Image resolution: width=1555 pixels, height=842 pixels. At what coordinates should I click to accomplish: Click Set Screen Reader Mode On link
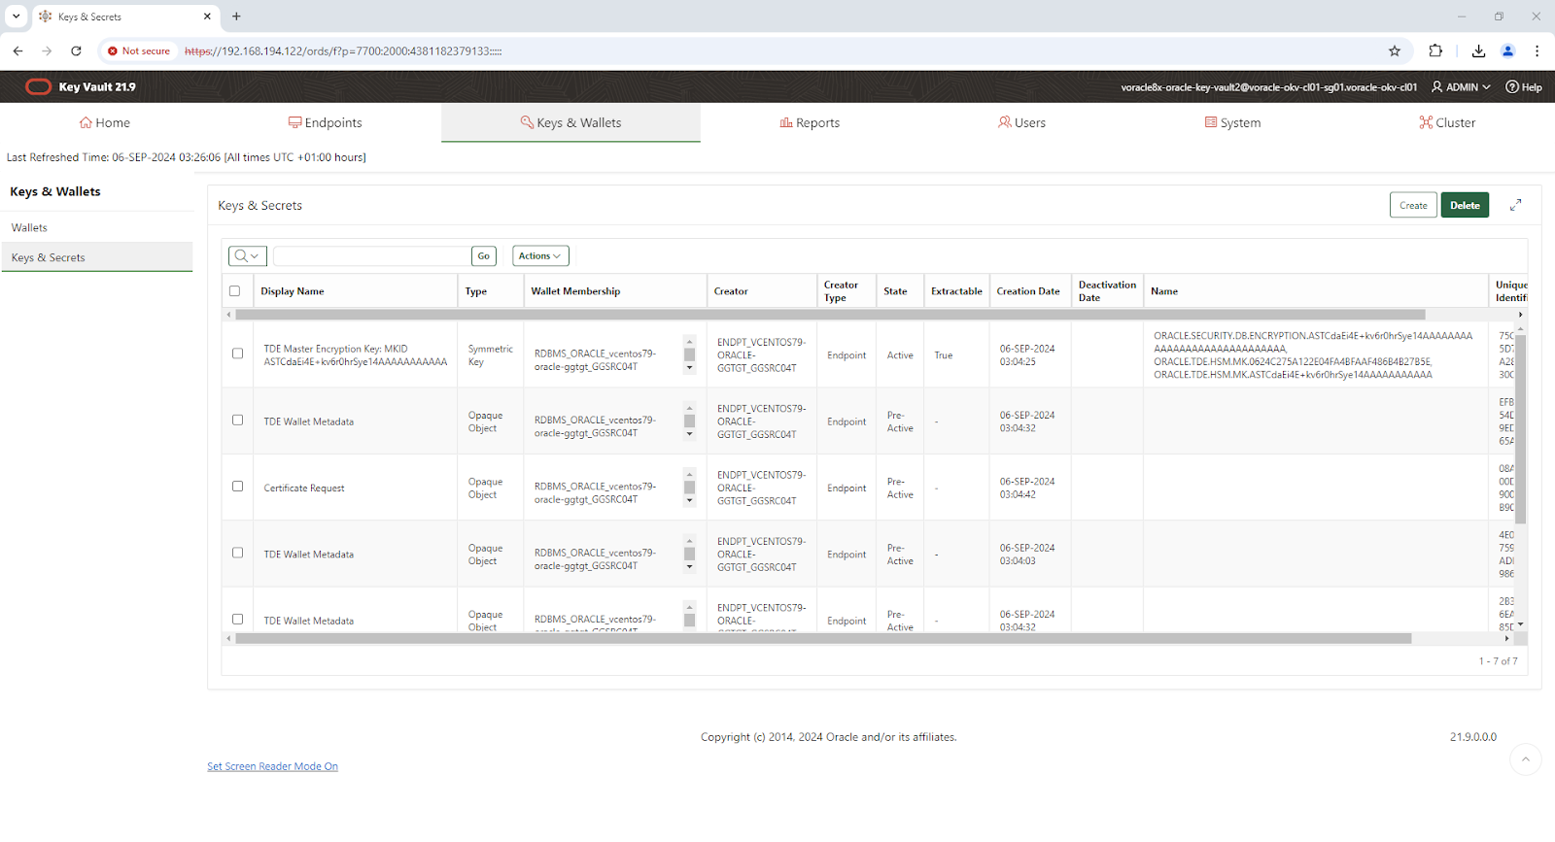(x=272, y=766)
